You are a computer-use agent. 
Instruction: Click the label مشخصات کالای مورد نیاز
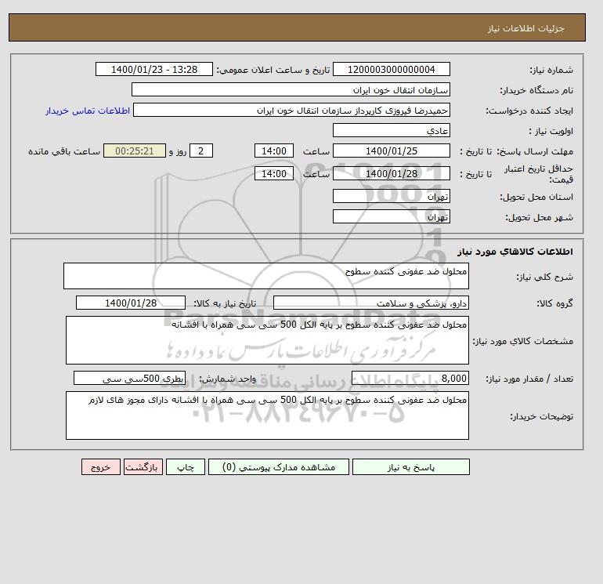pyautogui.click(x=522, y=341)
